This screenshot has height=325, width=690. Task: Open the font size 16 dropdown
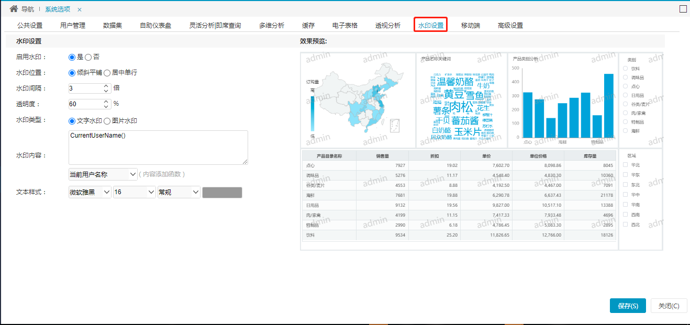pos(135,192)
